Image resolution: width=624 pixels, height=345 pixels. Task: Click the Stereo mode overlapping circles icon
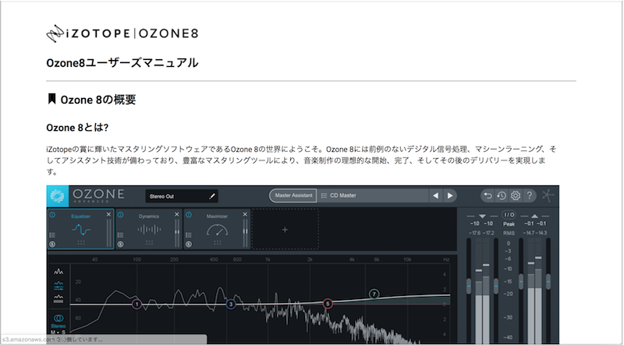pyautogui.click(x=58, y=319)
